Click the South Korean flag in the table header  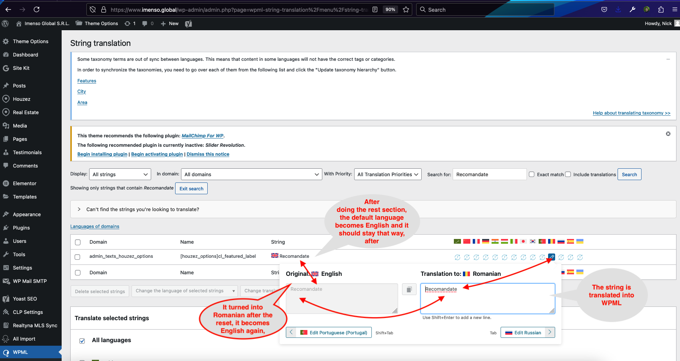(x=533, y=241)
